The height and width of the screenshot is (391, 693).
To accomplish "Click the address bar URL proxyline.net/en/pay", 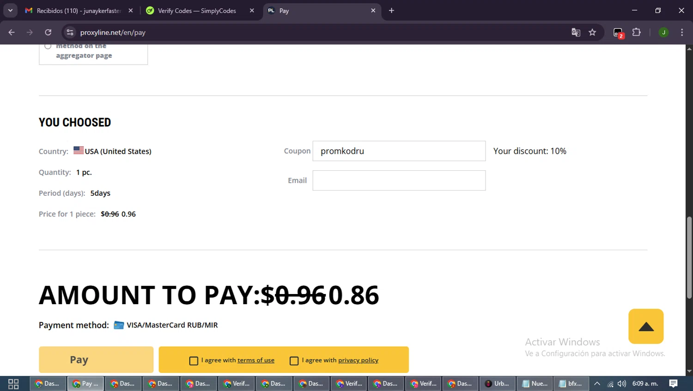I will pyautogui.click(x=113, y=32).
